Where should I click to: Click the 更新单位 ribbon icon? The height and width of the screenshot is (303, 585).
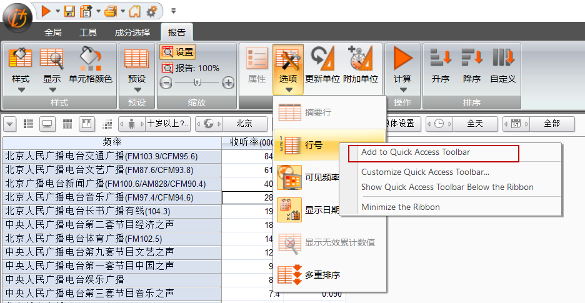click(322, 59)
